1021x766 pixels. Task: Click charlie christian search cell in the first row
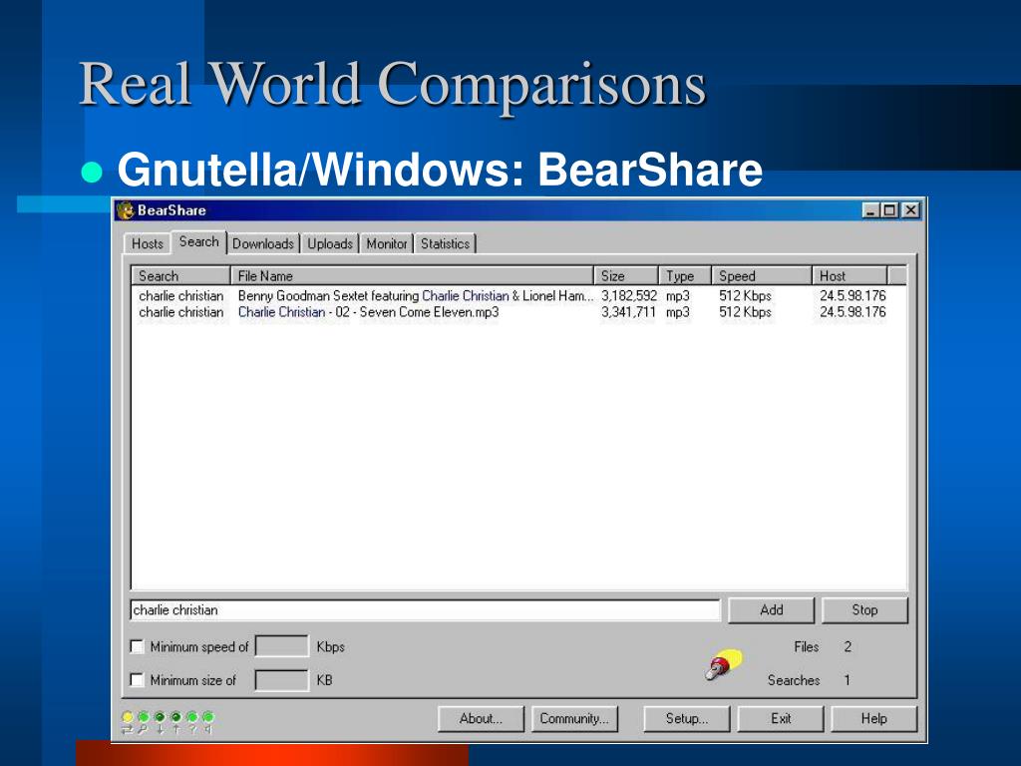click(x=181, y=295)
